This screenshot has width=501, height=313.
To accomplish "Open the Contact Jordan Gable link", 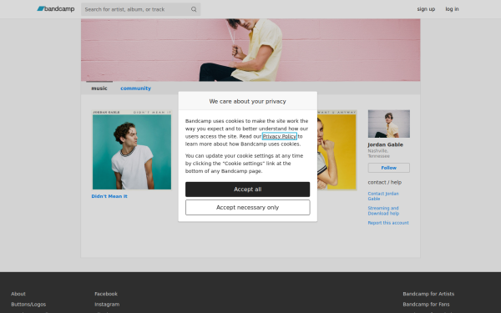I will 383,196.
